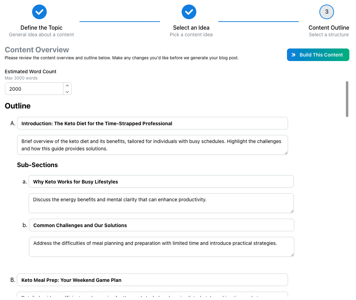Click the Content Outline step label
This screenshot has height=300, width=356.
[x=329, y=28]
